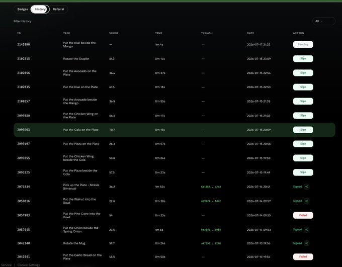The width and height of the screenshot is (342, 267).
Task: Click the time 1m 4s
Action: (x=159, y=44)
